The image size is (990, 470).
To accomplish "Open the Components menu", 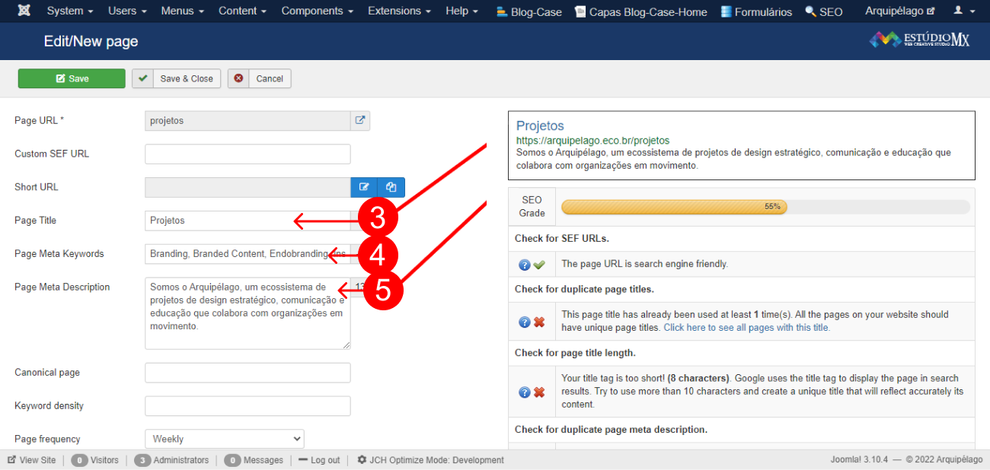I will pos(317,11).
